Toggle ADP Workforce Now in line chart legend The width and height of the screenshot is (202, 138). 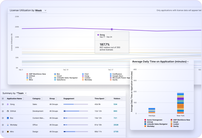[x=36, y=74]
